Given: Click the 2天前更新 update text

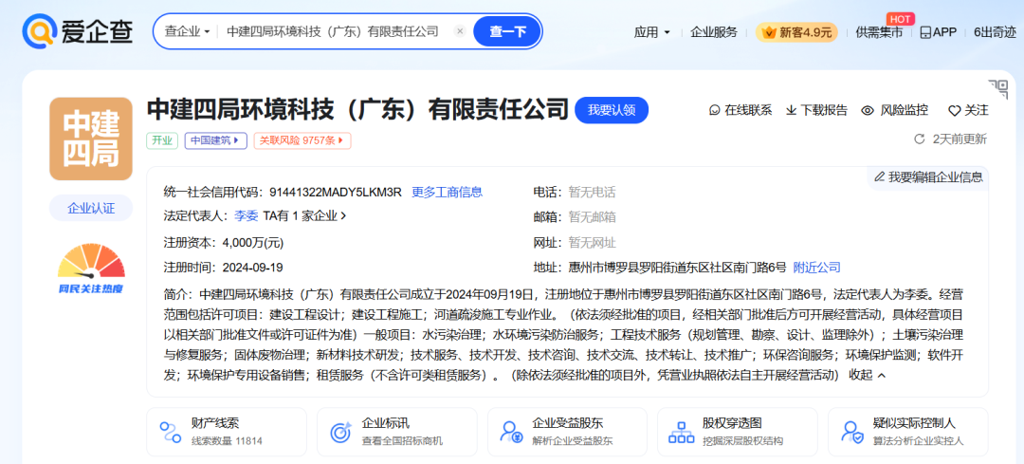Looking at the screenshot, I should 960,139.
